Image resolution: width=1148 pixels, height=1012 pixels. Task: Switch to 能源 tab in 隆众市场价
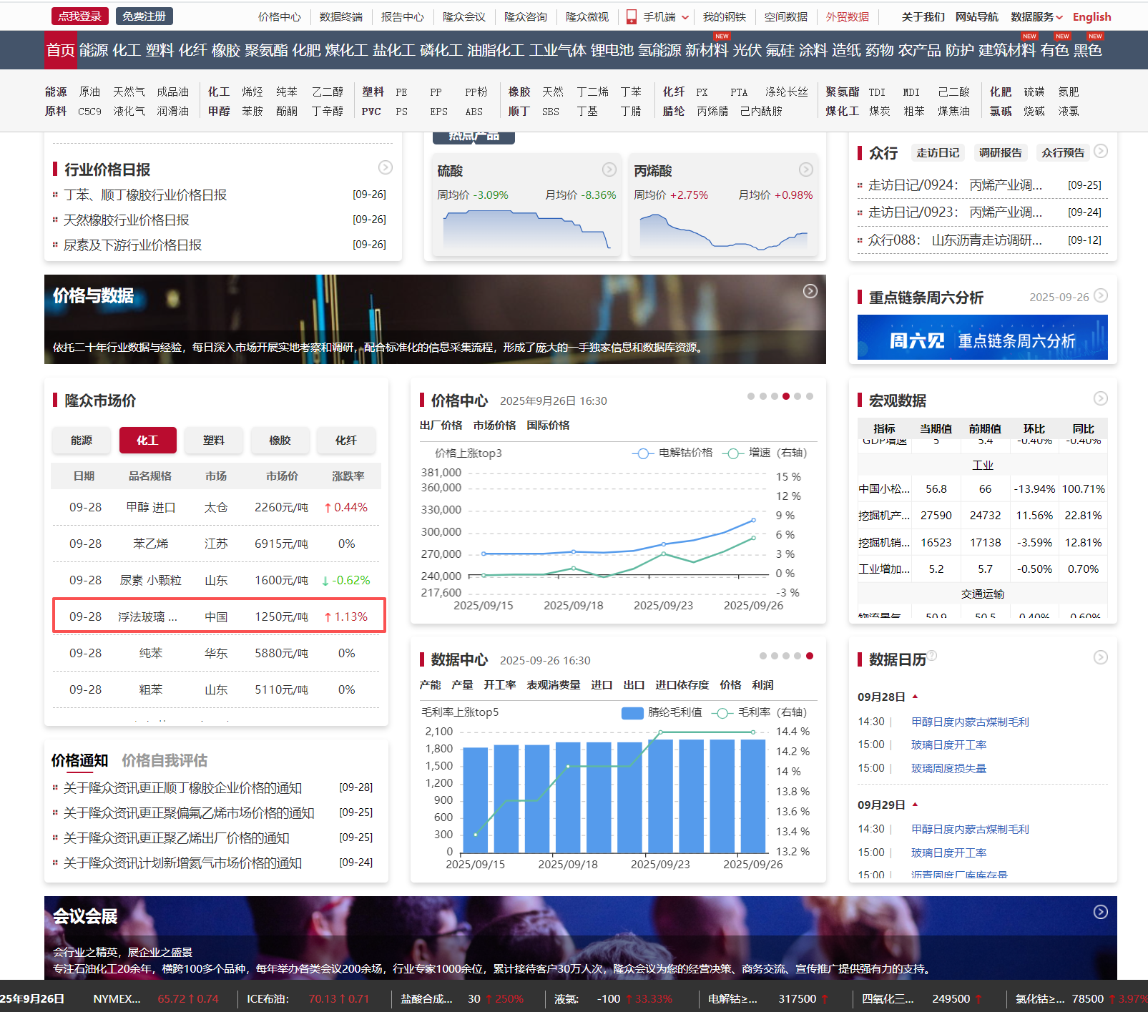tap(82, 441)
